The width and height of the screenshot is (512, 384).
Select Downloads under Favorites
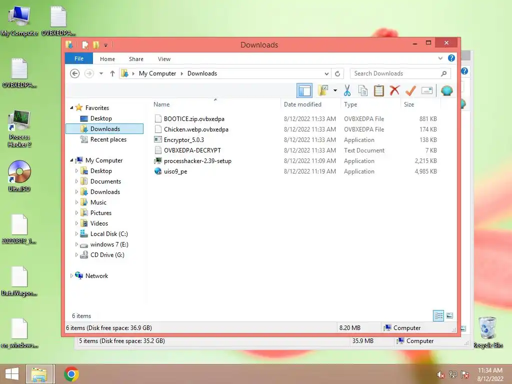coord(104,128)
